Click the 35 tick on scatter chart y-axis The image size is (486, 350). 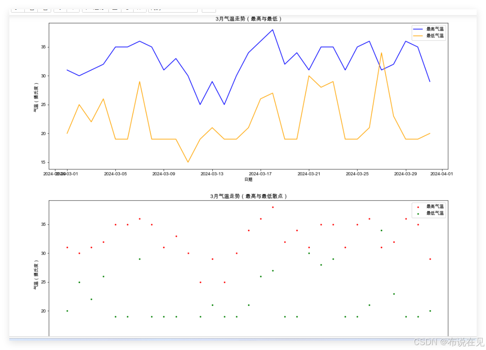coord(43,225)
